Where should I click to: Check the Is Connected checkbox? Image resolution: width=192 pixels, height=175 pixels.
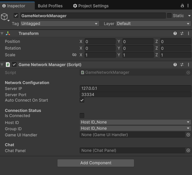coord(82,115)
